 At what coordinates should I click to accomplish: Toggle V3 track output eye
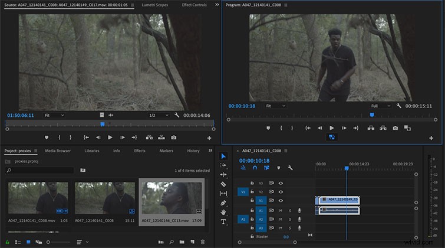[x=281, y=183]
